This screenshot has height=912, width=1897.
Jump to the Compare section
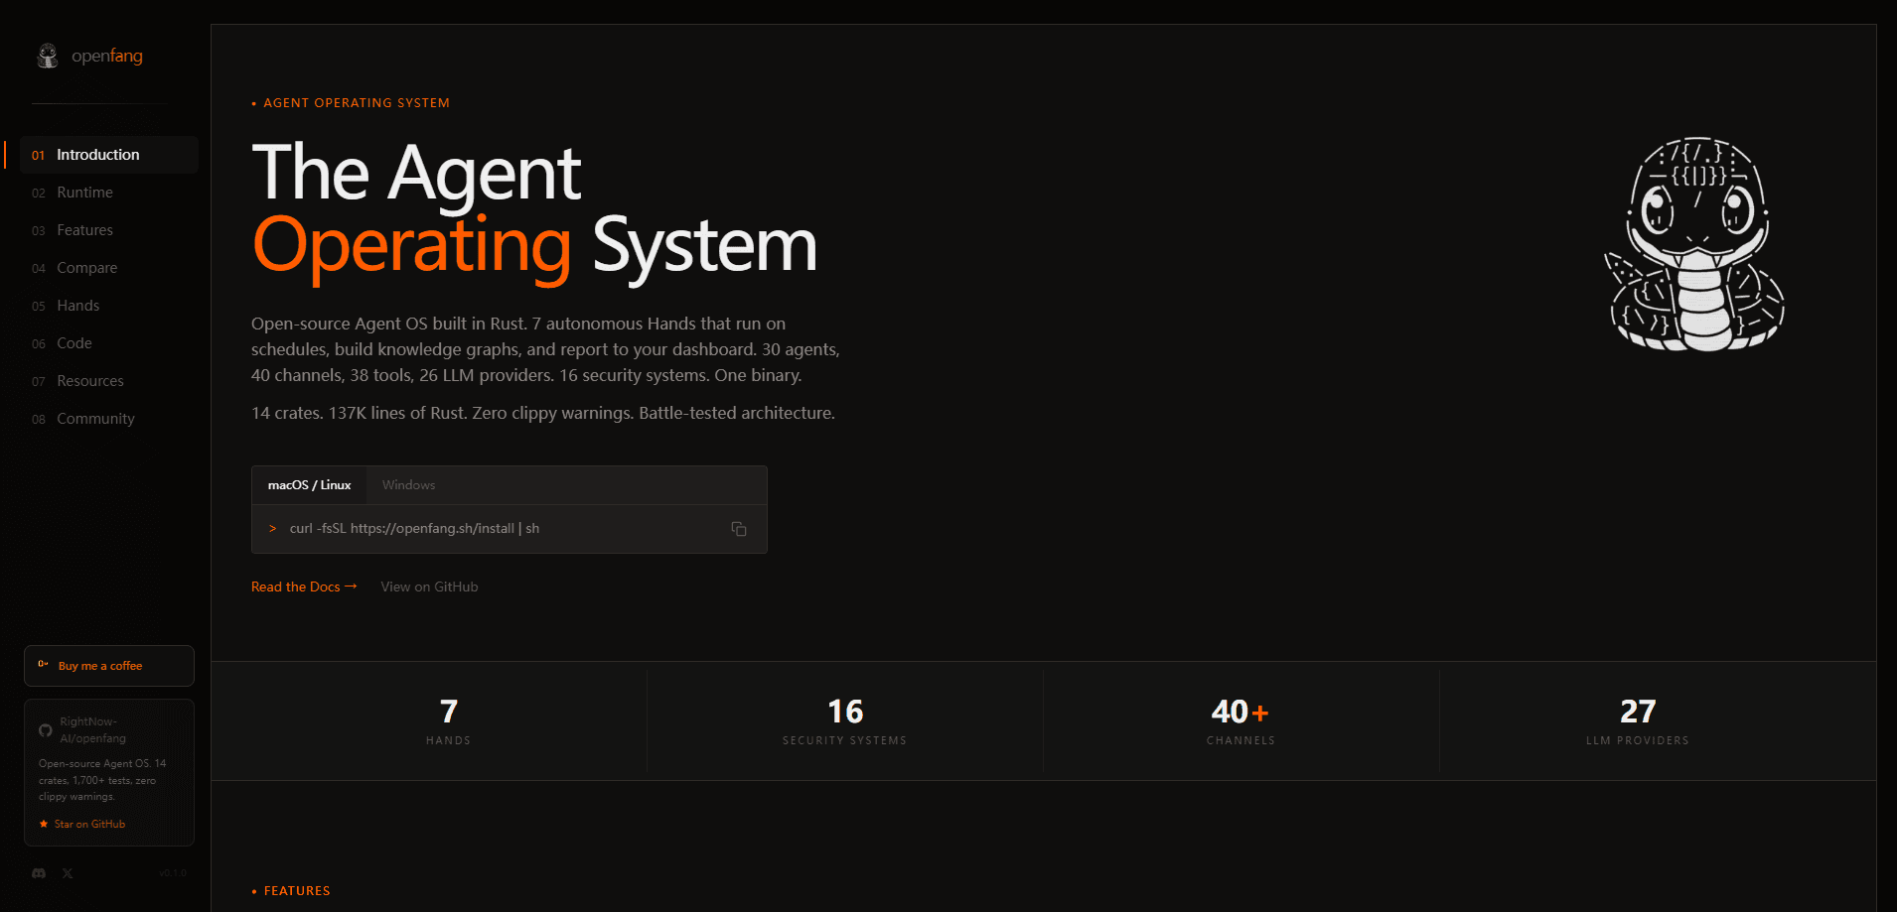[109, 268]
